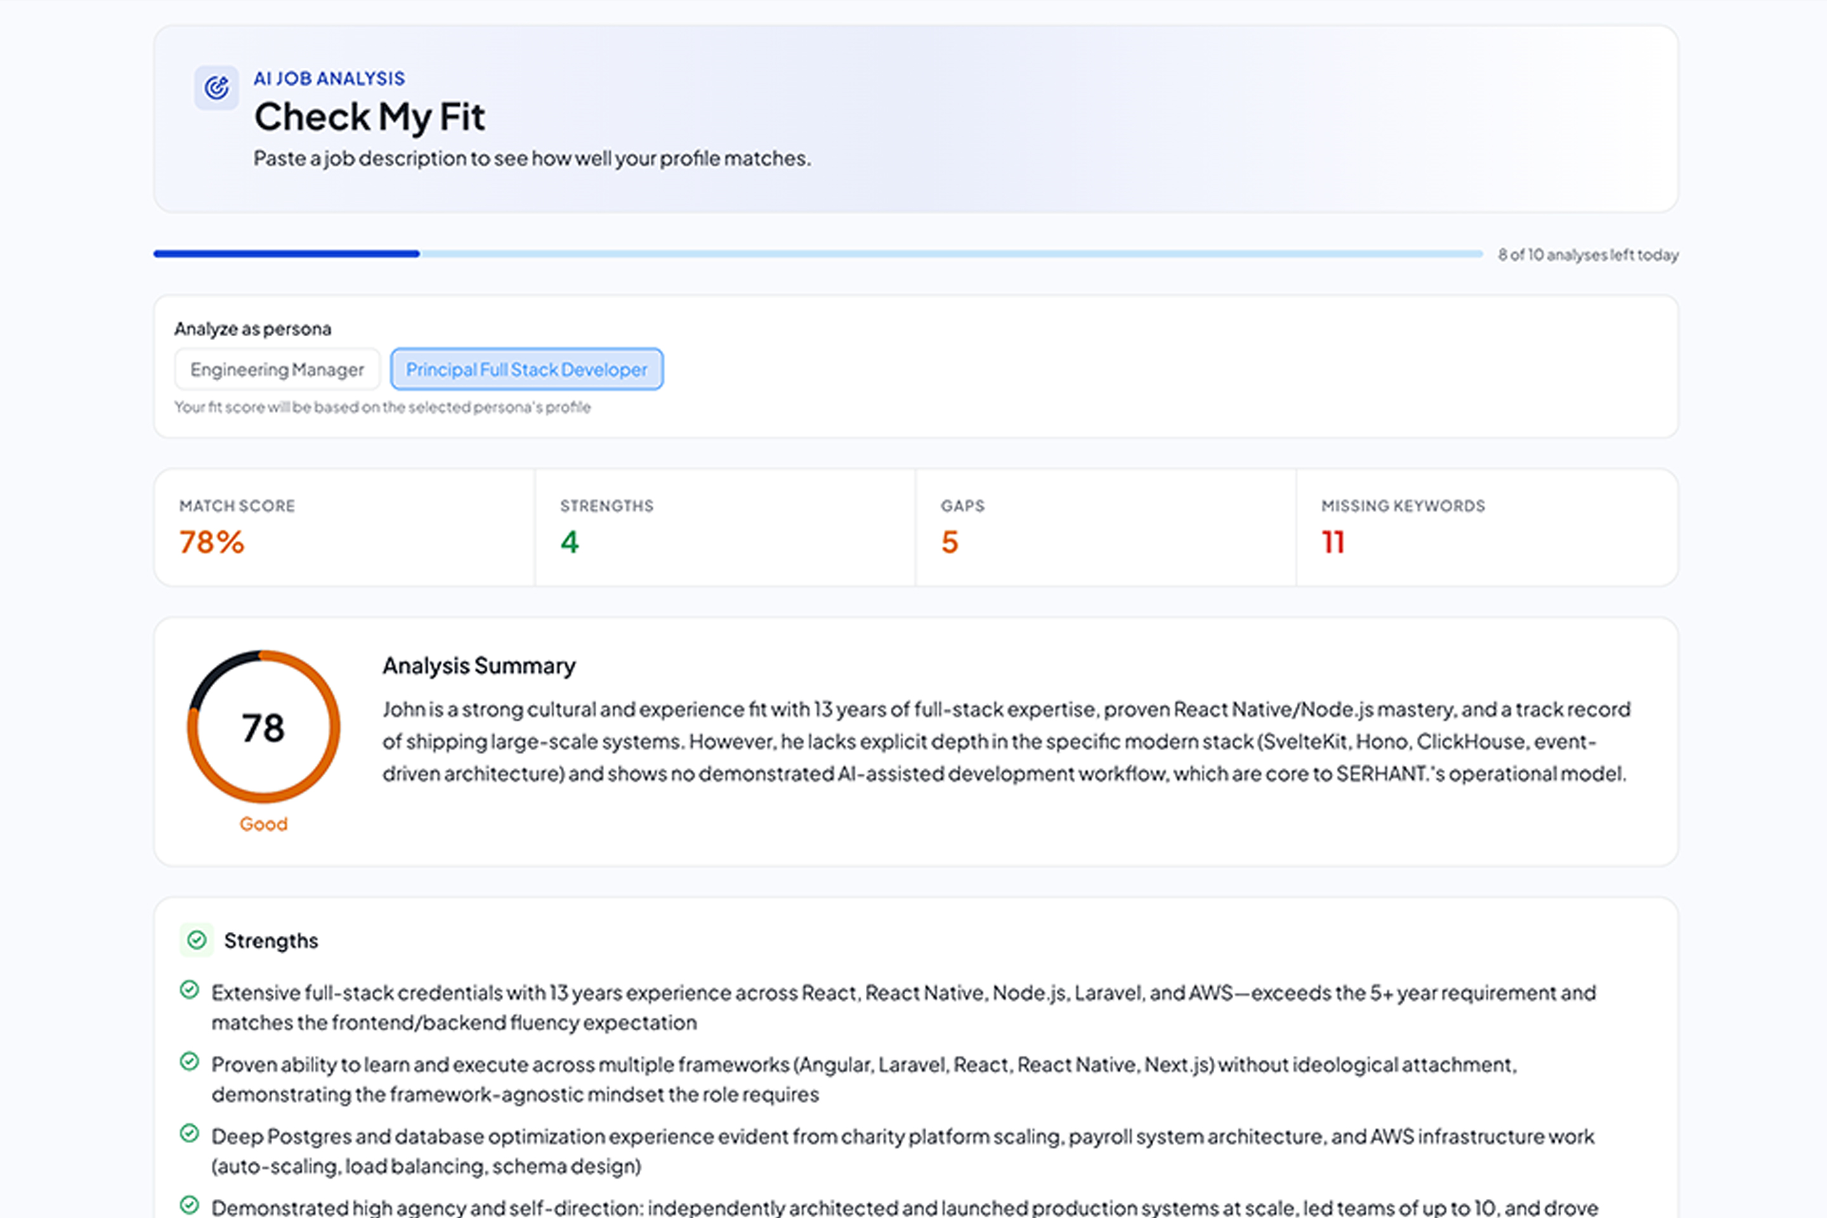Click the circular 78 score gauge
1827x1218 pixels.
click(263, 727)
